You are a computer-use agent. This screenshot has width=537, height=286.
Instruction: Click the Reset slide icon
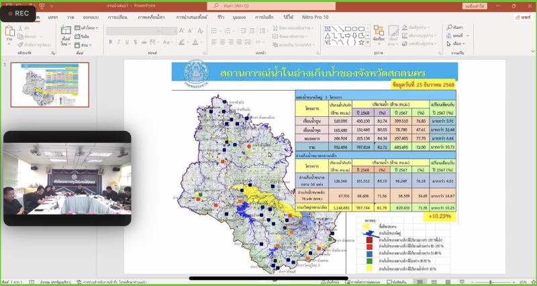click(86, 36)
